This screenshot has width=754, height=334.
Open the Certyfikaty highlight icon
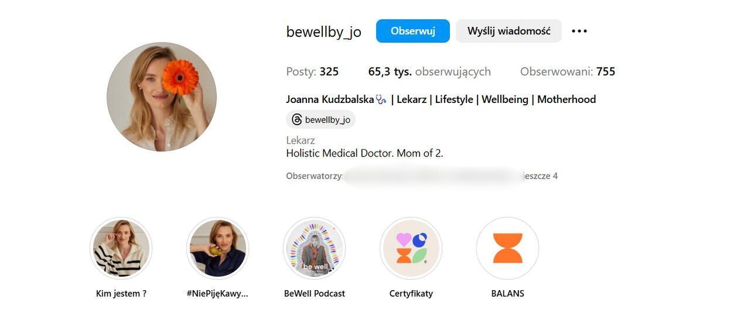tap(411, 249)
